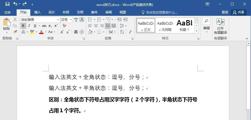
Task: Increase the paragraph indent
Action: 125,20
